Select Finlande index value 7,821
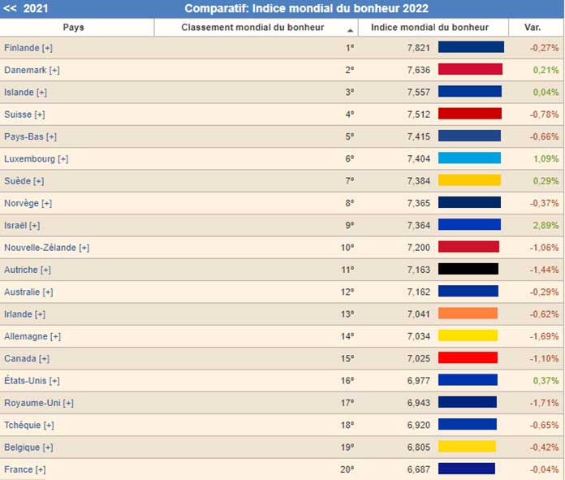Viewport: 565px width, 480px height. pos(419,48)
